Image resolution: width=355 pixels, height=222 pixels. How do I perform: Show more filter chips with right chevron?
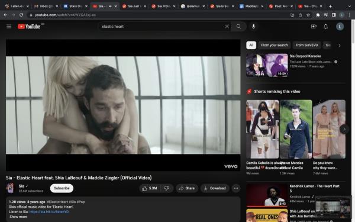point(340,46)
